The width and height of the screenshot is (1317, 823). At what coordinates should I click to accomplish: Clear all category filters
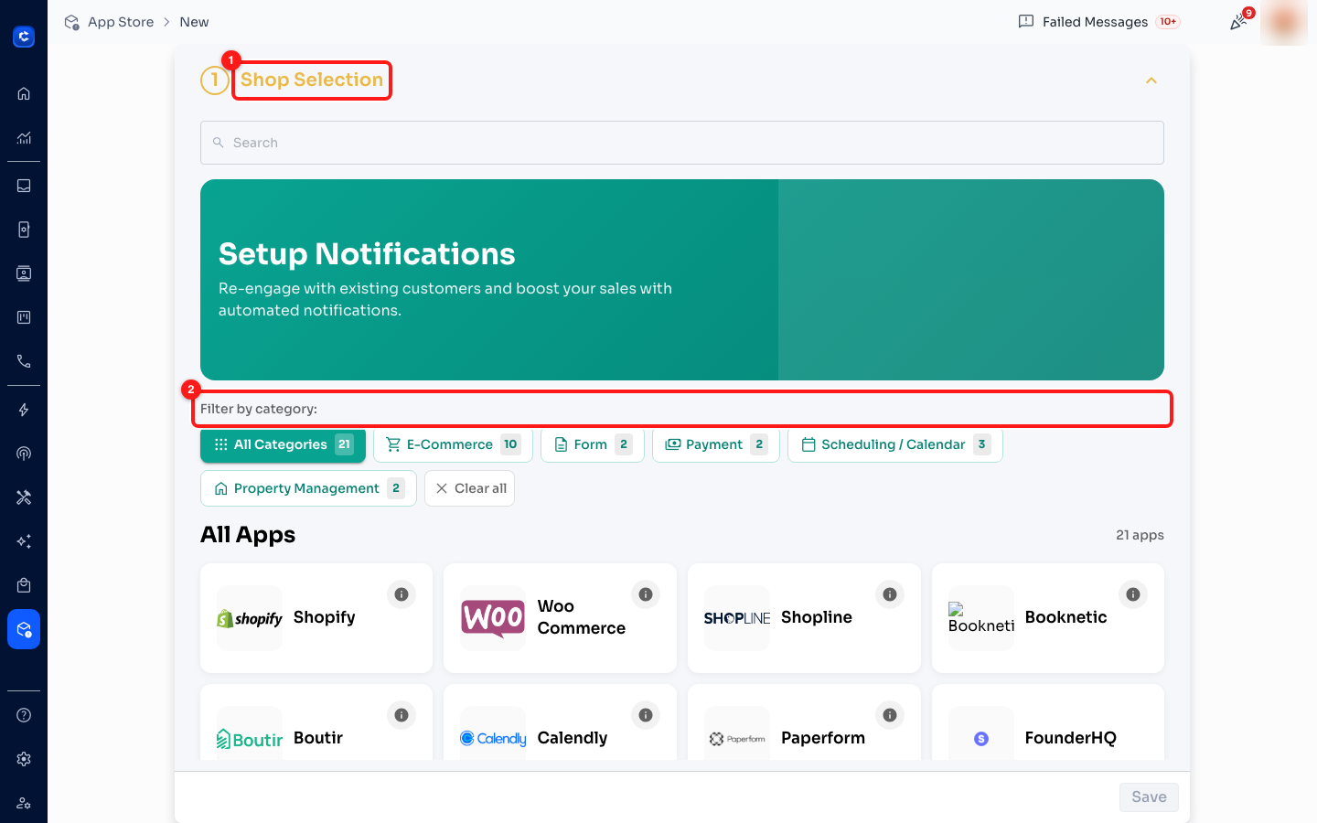[x=469, y=488]
